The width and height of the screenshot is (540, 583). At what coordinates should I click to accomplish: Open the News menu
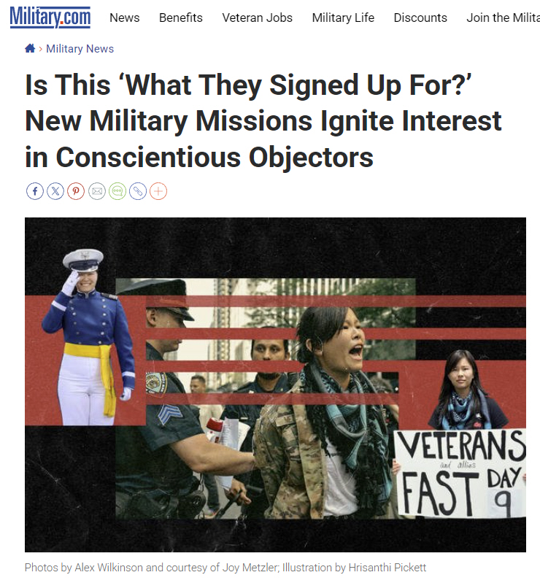pyautogui.click(x=125, y=18)
